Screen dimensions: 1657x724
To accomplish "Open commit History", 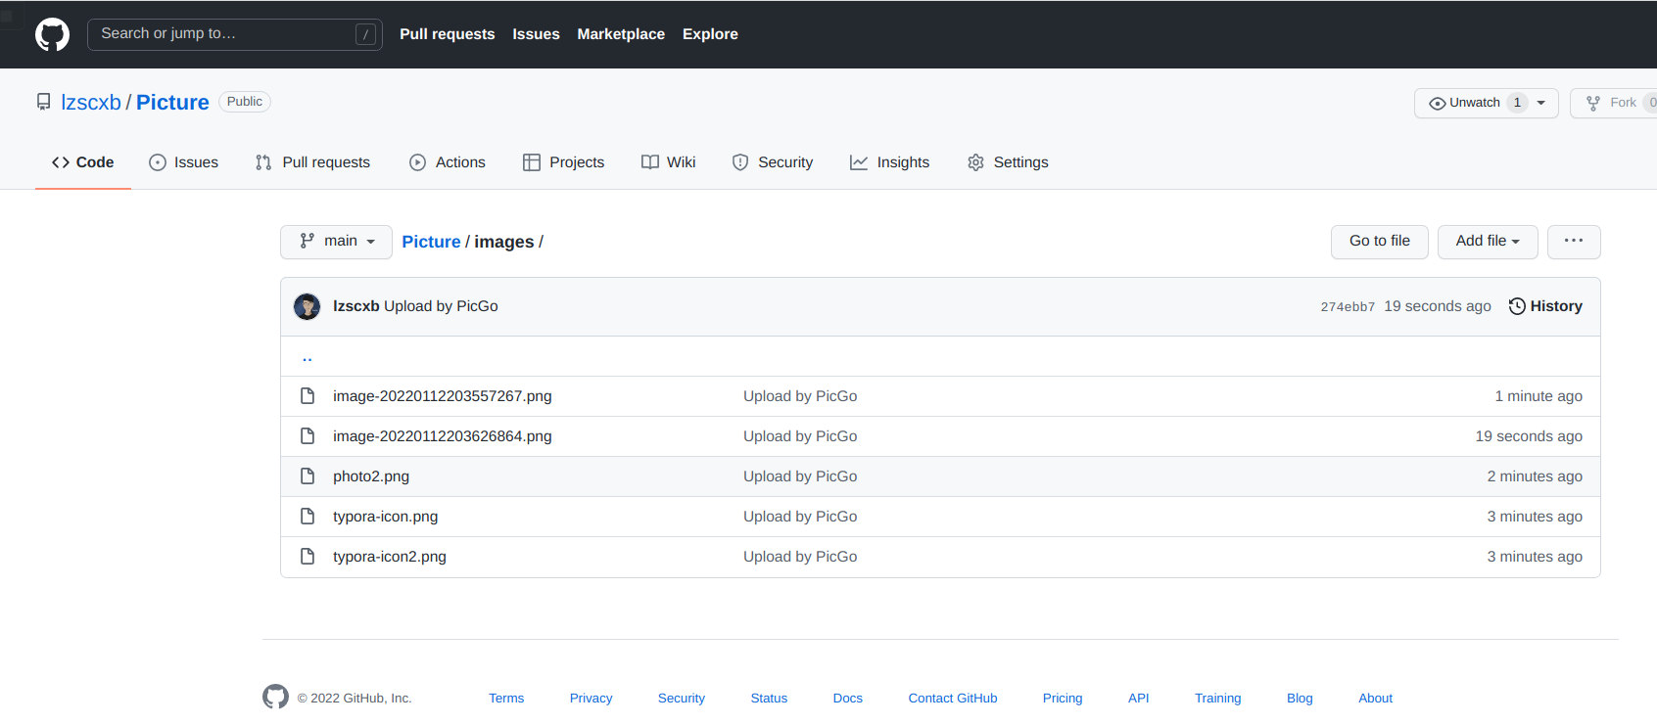I will tap(1545, 306).
